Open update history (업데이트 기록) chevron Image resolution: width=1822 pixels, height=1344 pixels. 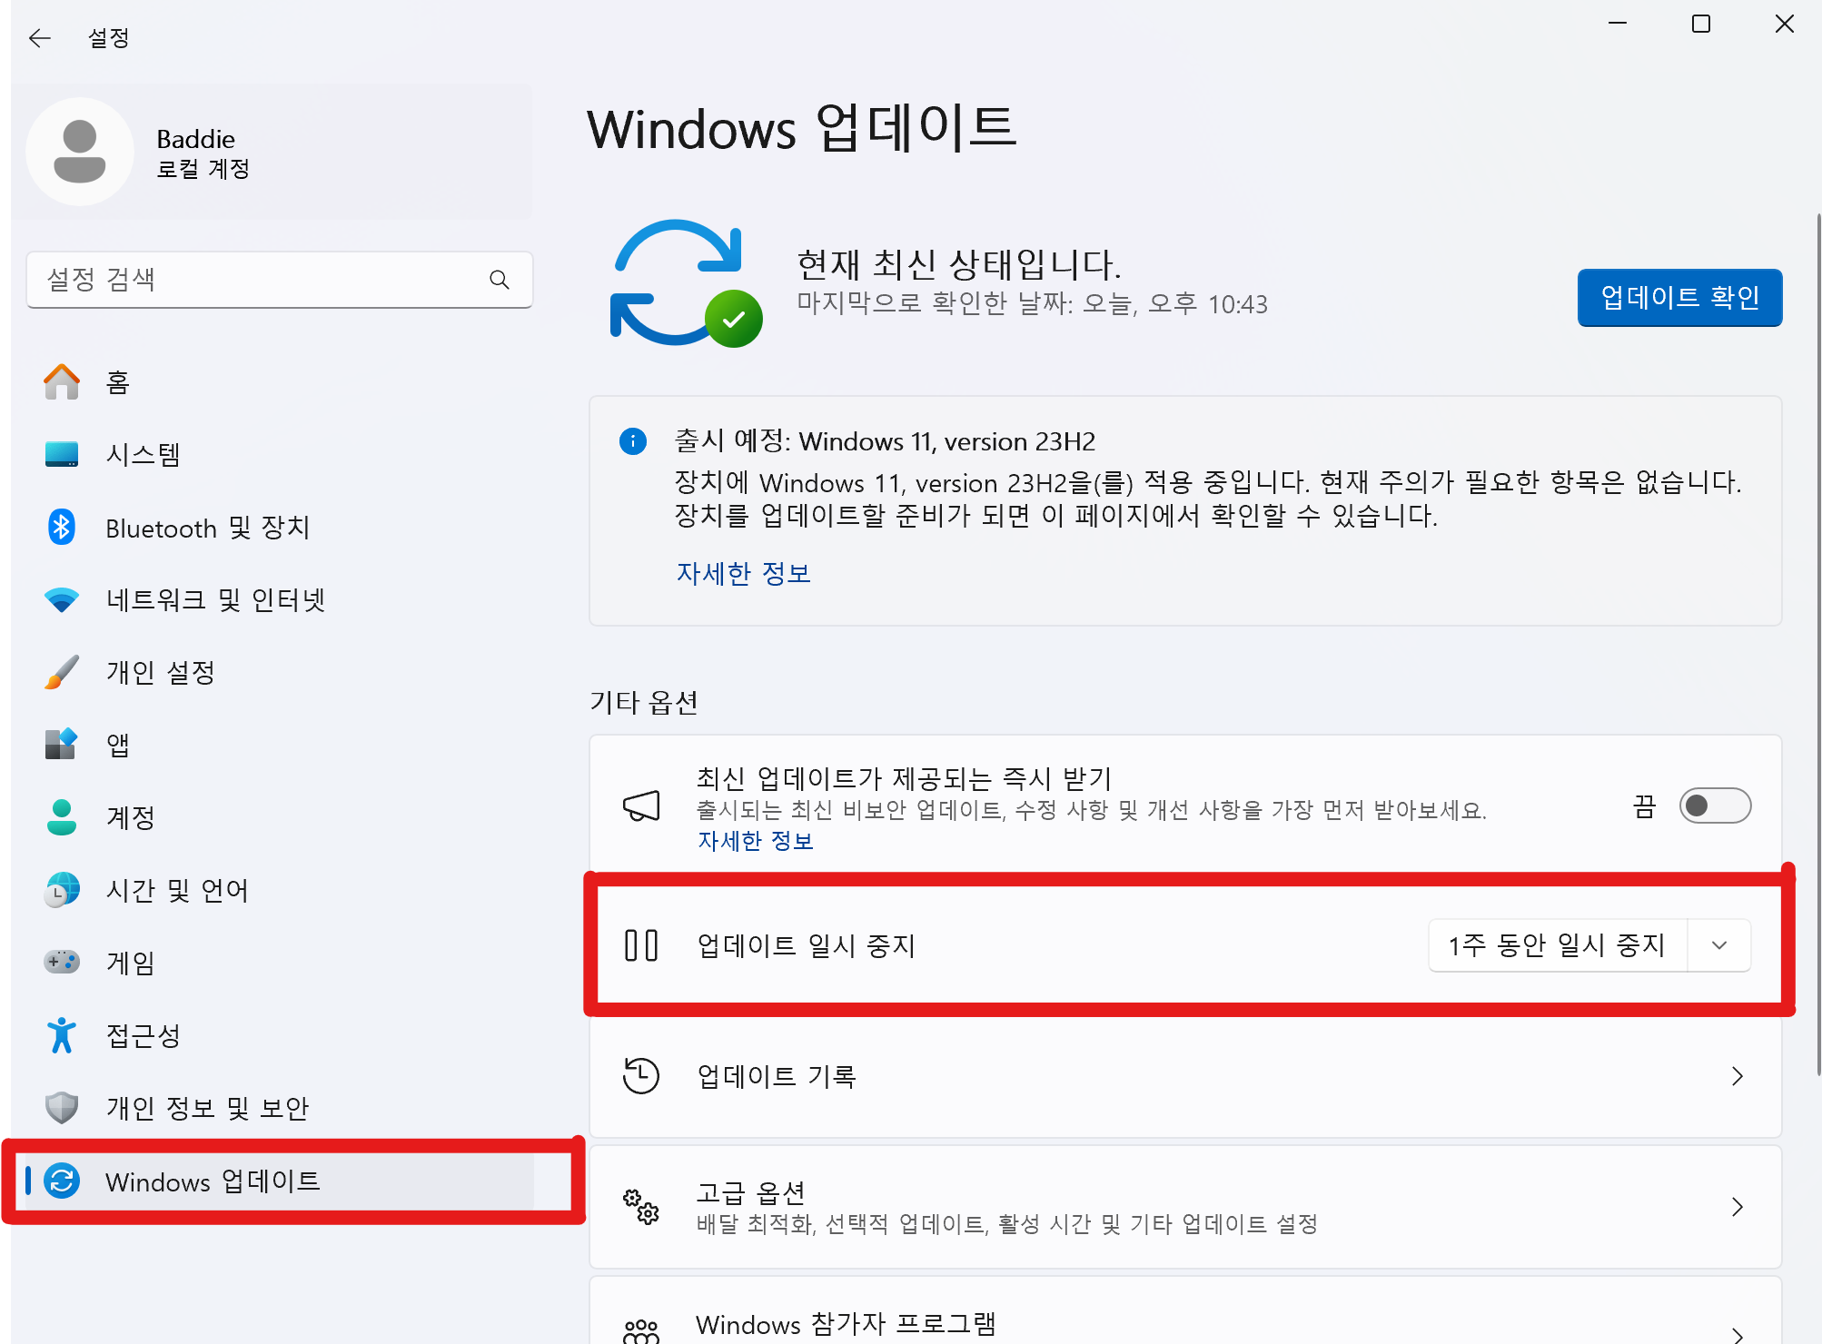[1736, 1076]
